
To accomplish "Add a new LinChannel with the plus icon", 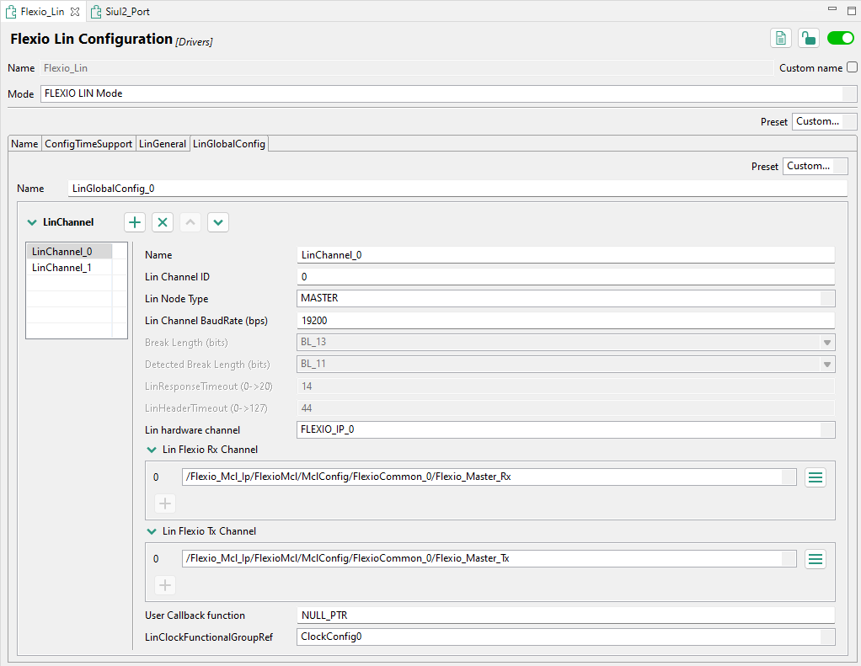I will pos(134,221).
